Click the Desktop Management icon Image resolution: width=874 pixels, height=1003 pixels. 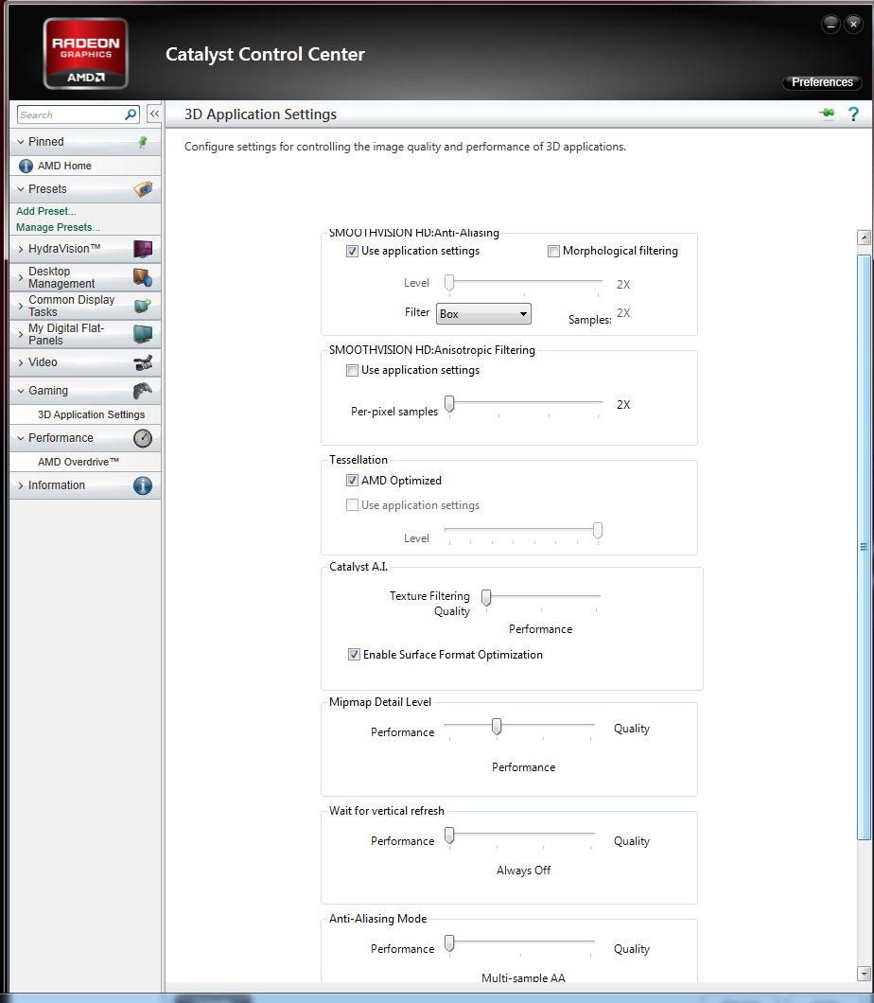pyautogui.click(x=143, y=277)
